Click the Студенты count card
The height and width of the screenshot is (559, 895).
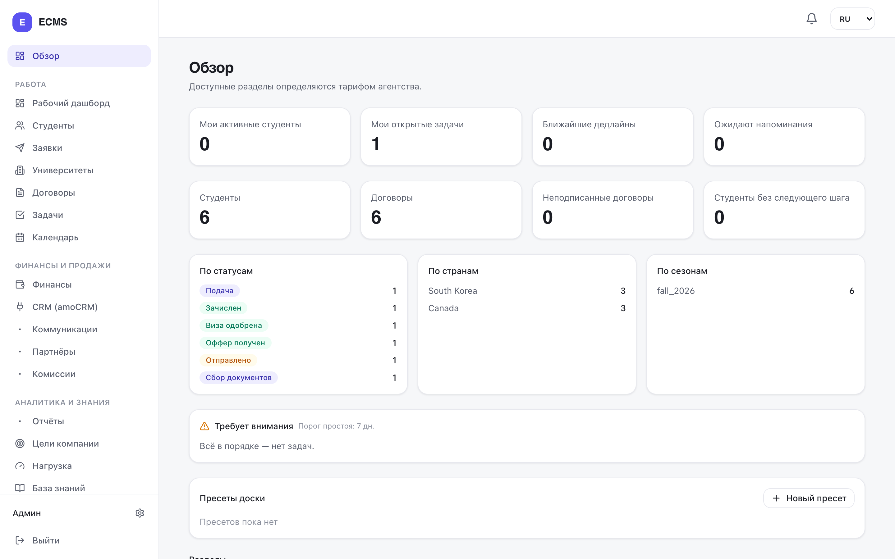(x=270, y=210)
